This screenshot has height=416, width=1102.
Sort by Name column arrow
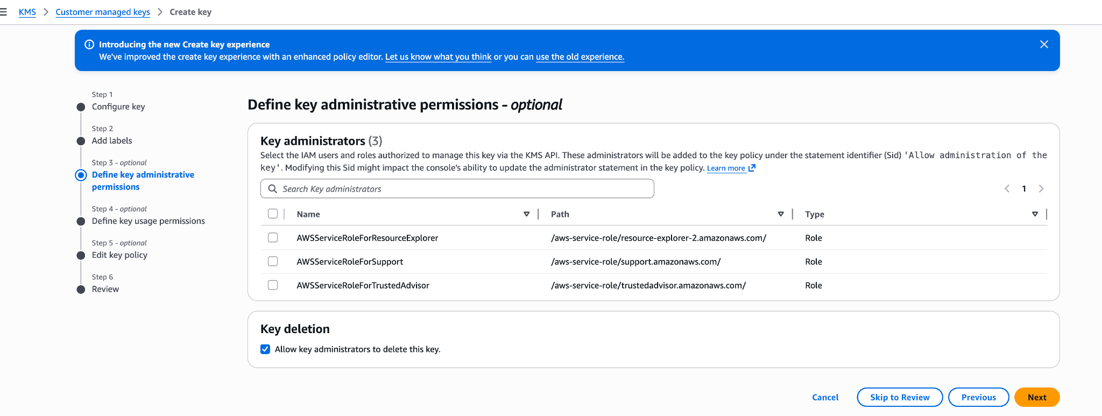click(x=526, y=214)
